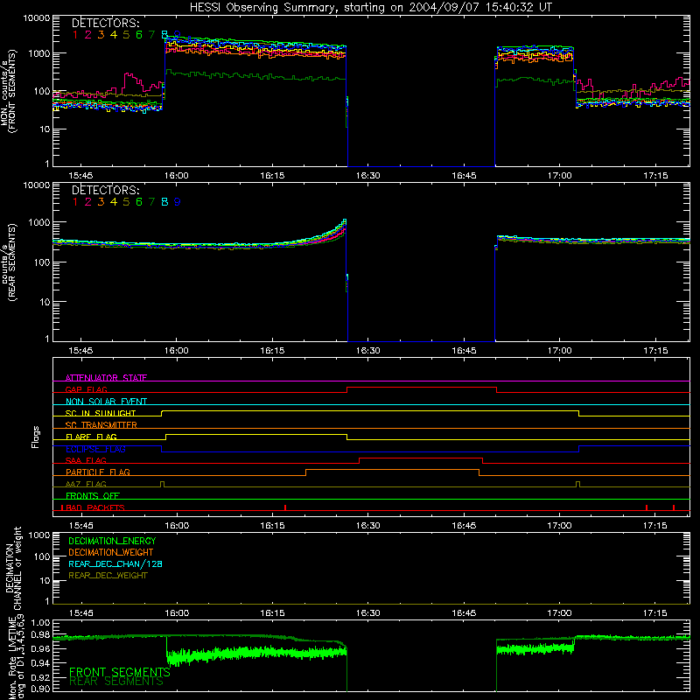Click 16:00 tick label under decimation plot
700x700 pixels.
[x=177, y=613]
